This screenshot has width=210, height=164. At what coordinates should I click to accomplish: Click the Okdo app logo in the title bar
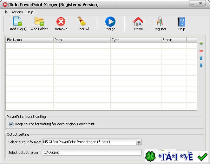(5, 4)
